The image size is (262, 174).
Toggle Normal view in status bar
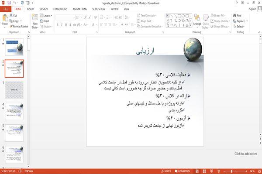(x=197, y=171)
